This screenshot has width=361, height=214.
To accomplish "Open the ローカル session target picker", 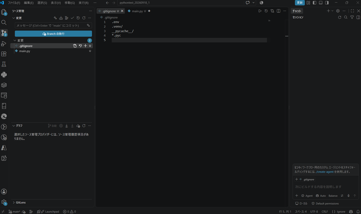I will click(301, 203).
